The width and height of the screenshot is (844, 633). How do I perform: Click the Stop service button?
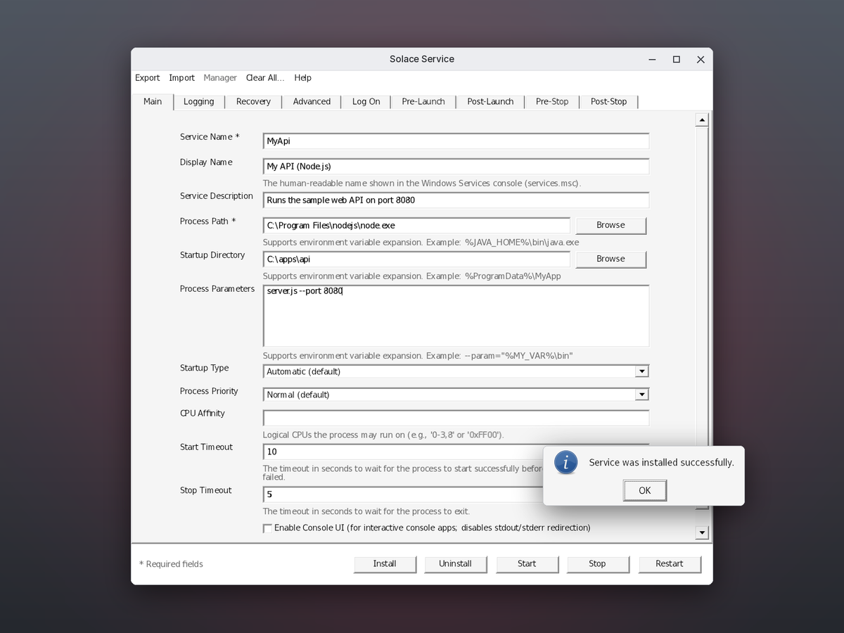click(x=597, y=564)
